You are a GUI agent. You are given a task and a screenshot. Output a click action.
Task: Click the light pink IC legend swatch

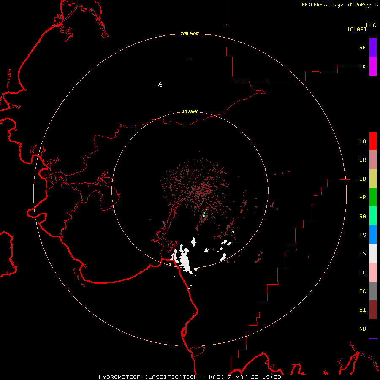coord(373,272)
